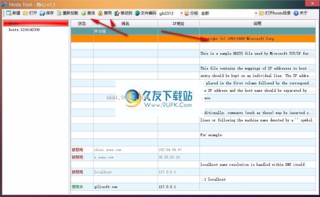Click the 分组 (group) icon
Screen dimensions: 320x197
pyautogui.click(x=187, y=13)
